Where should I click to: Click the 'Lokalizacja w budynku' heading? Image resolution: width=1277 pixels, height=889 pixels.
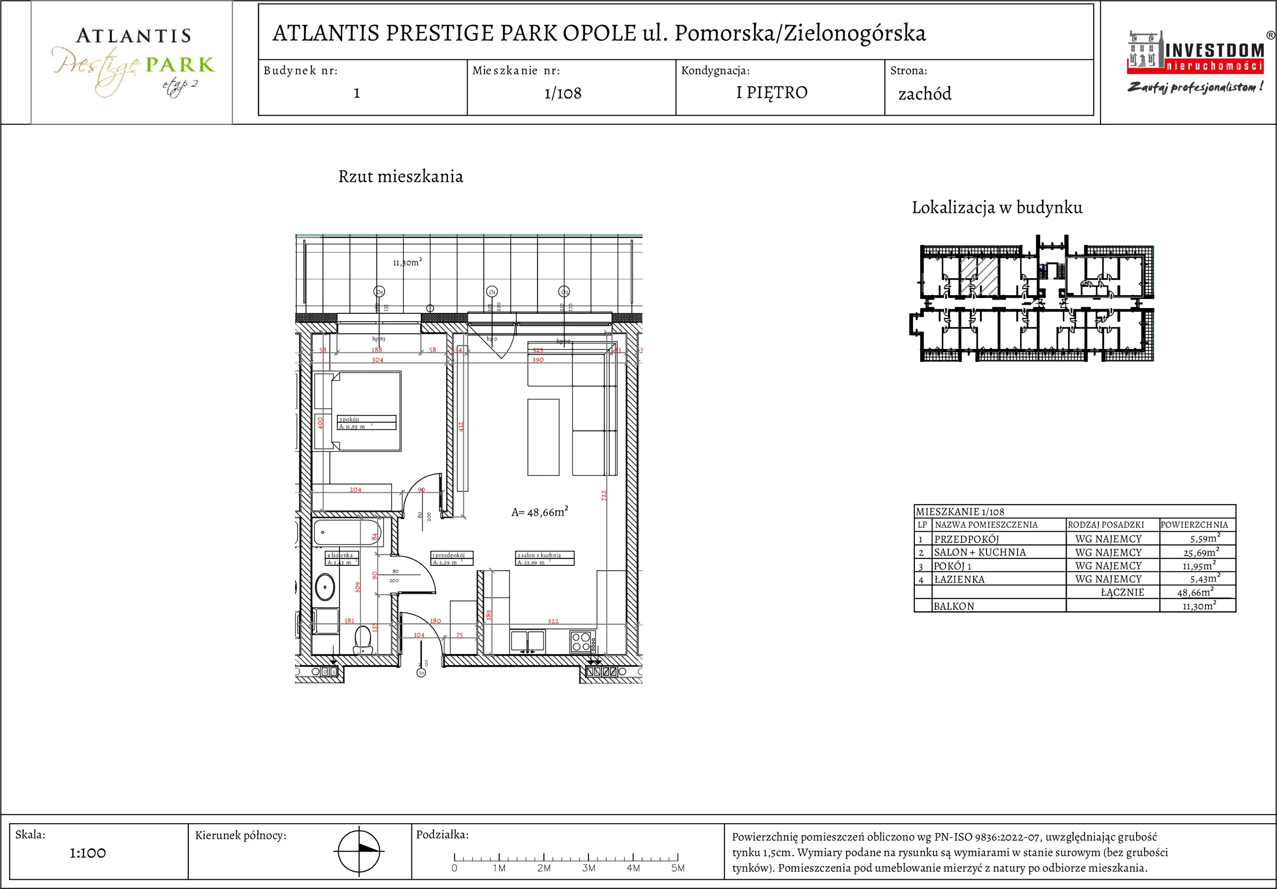click(x=997, y=208)
